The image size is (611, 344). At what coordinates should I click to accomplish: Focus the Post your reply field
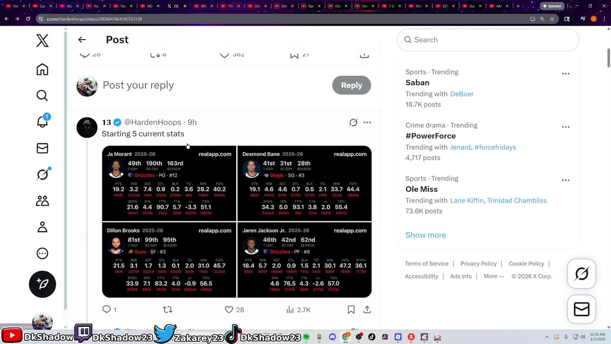(x=215, y=85)
